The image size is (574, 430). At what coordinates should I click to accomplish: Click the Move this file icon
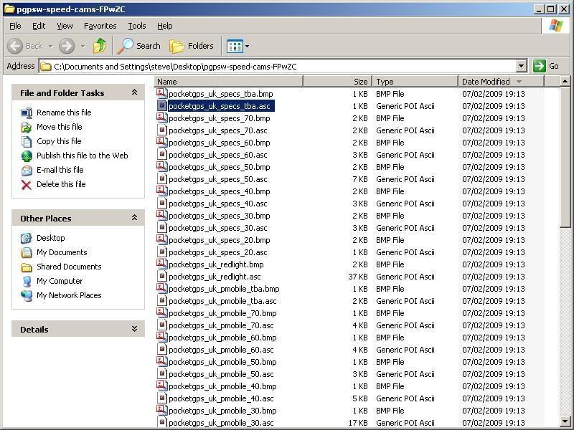coord(27,127)
